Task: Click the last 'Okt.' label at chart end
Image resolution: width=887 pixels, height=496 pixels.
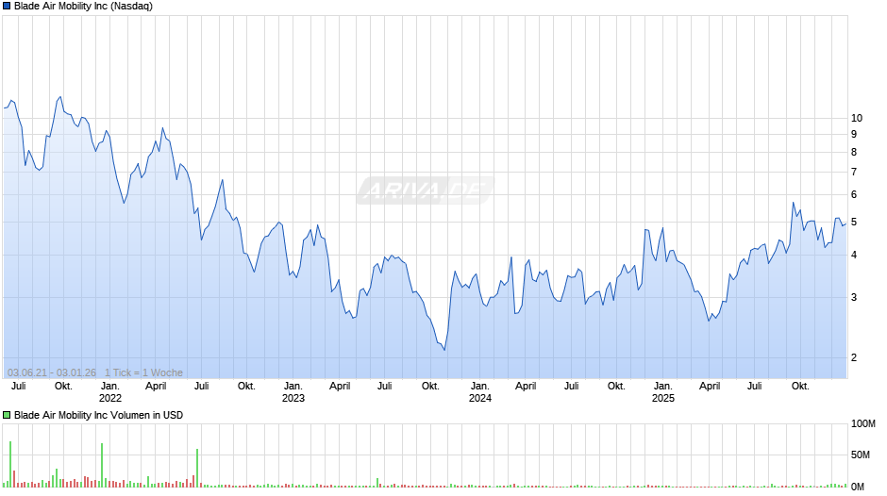Action: coord(800,386)
